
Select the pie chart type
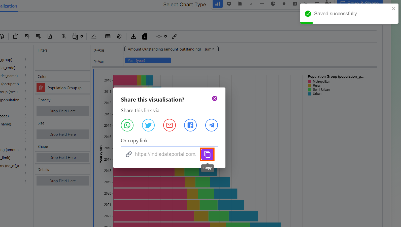coord(273,4)
